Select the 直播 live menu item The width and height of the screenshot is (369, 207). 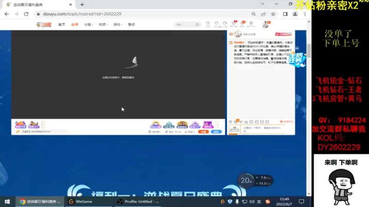75,24
